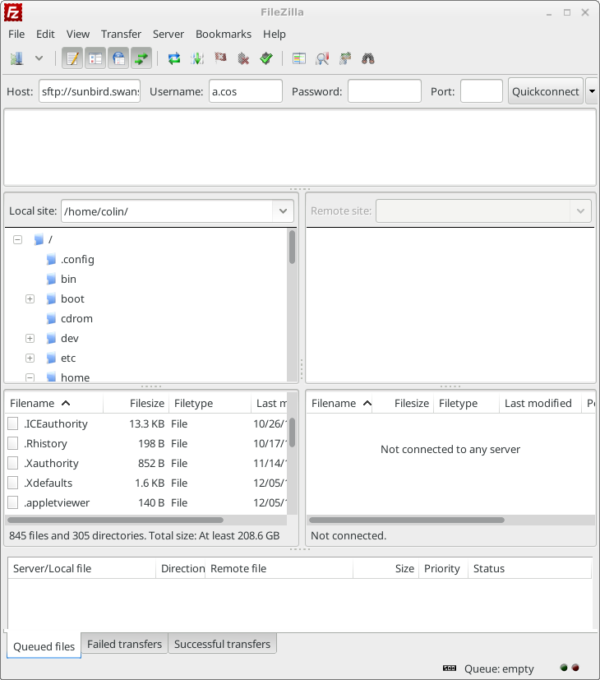The height and width of the screenshot is (680, 600).
Task: Toggle local directory tree display
Action: pos(95,58)
